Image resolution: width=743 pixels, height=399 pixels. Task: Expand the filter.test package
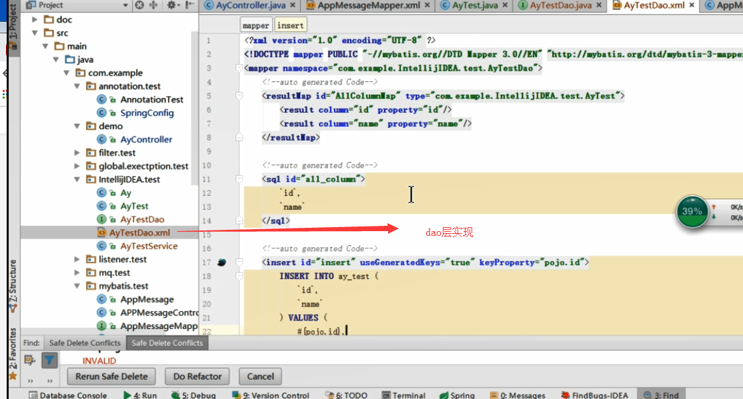pyautogui.click(x=77, y=153)
